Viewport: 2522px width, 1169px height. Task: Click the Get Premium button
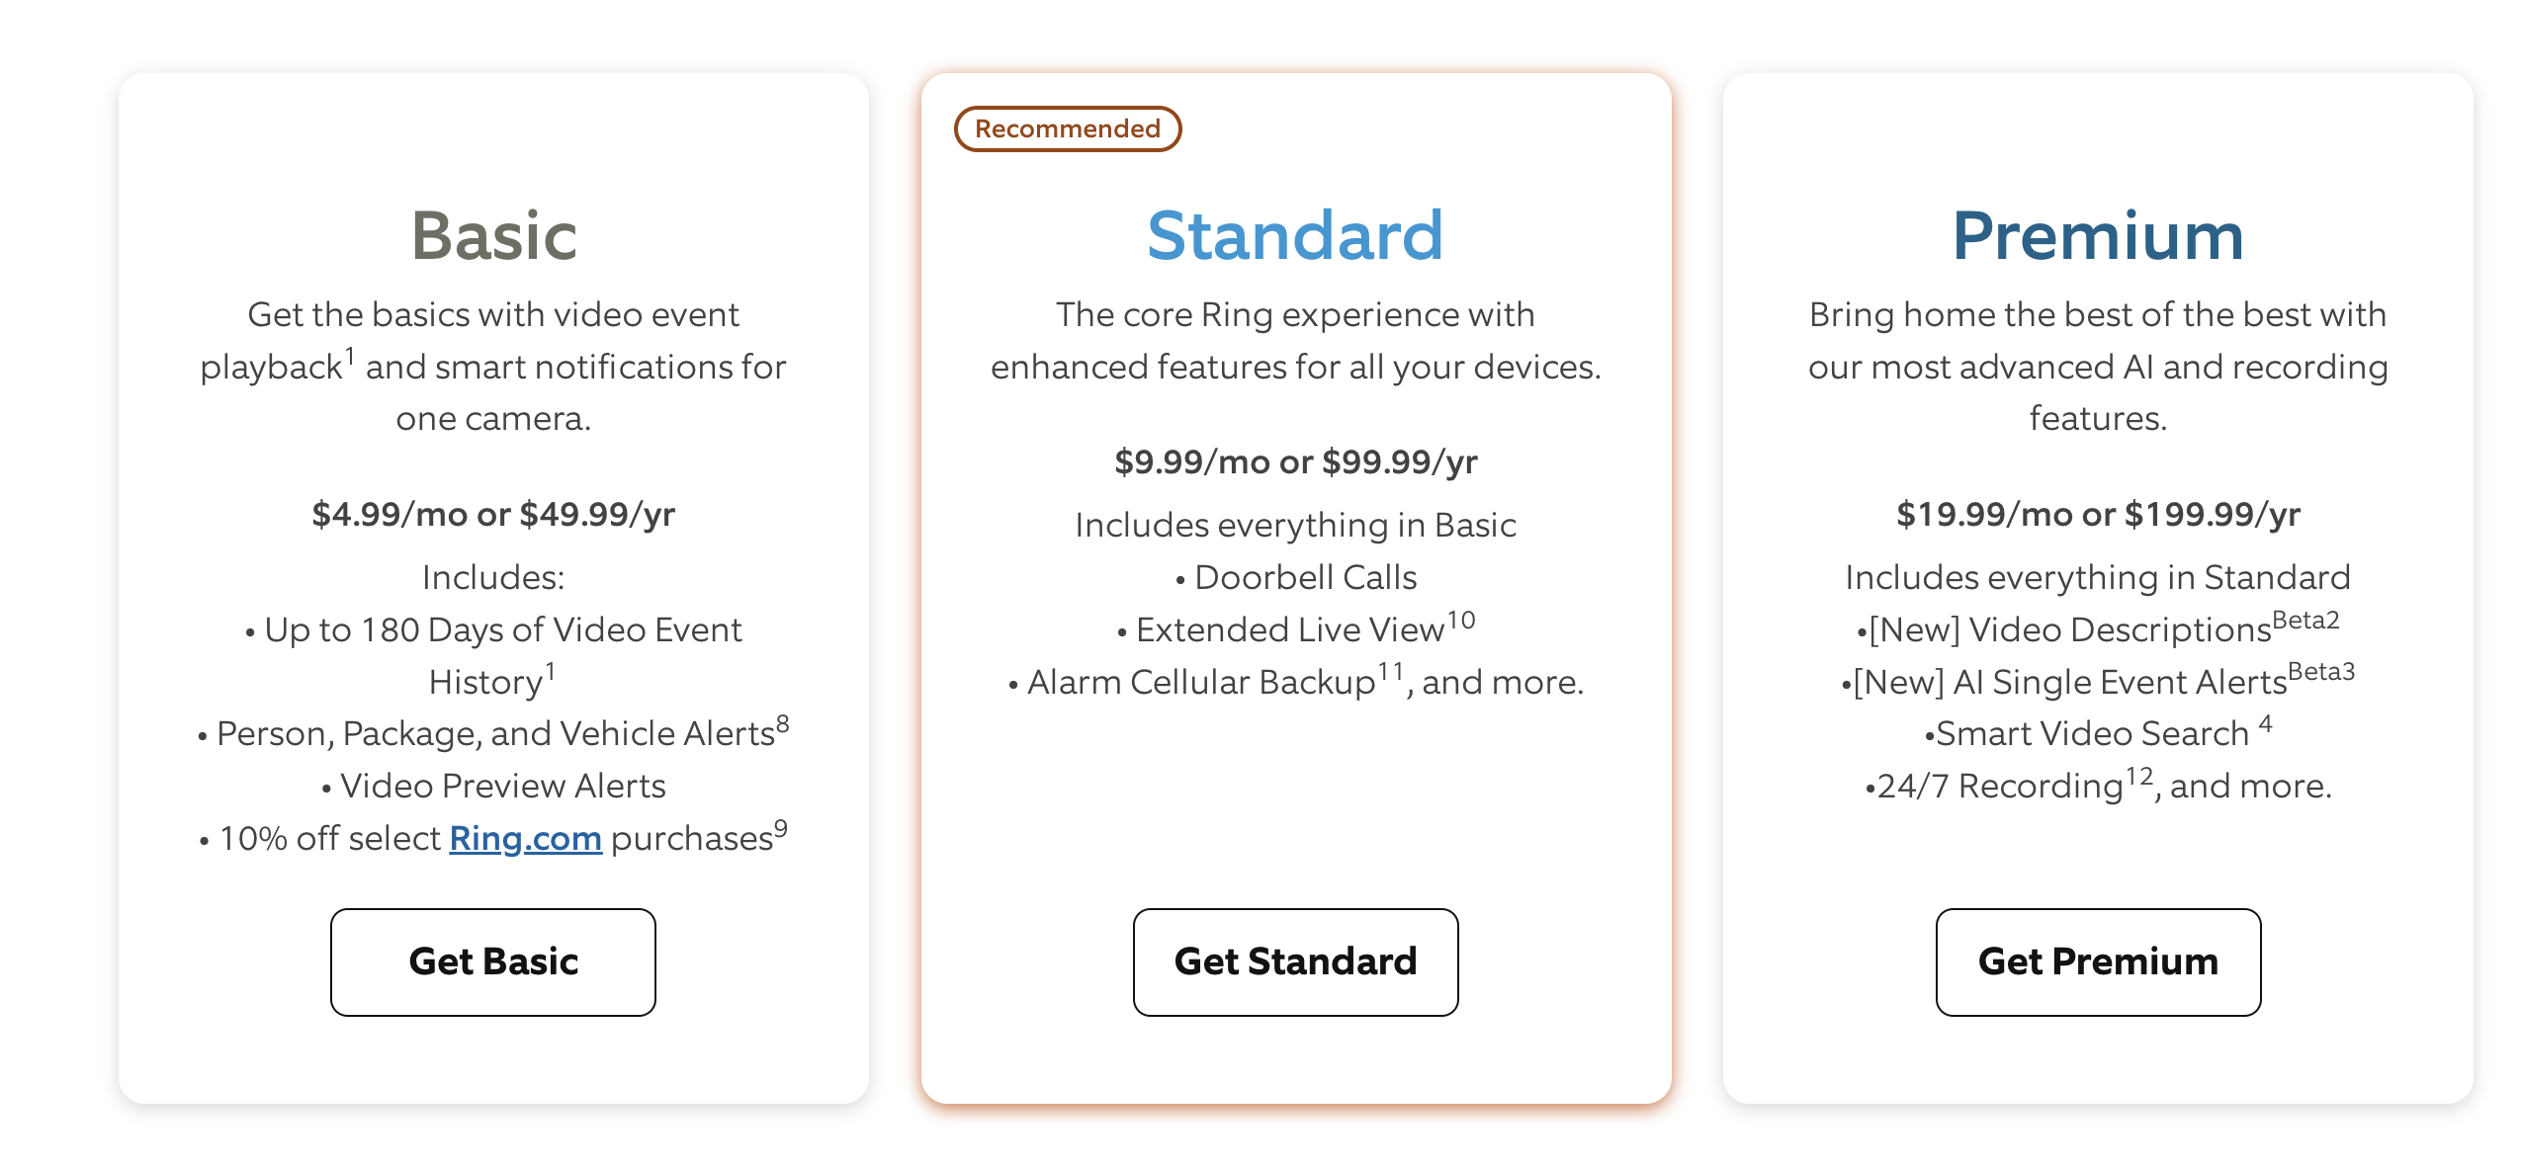[x=2097, y=961]
